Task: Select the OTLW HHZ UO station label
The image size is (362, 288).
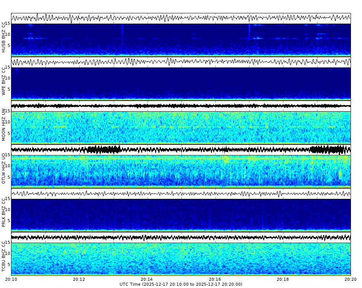Action: click(4, 168)
